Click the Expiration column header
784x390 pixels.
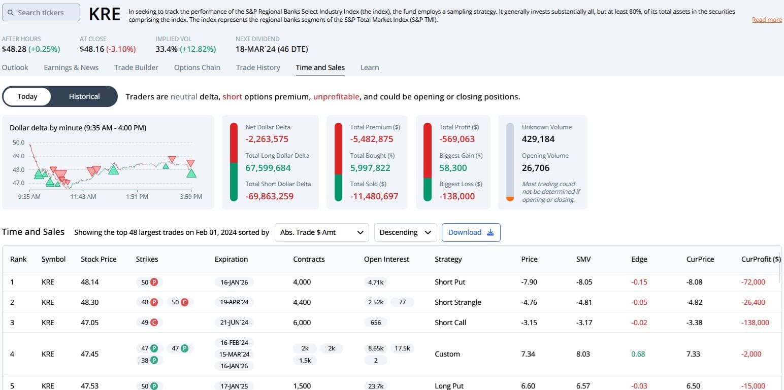pos(231,259)
